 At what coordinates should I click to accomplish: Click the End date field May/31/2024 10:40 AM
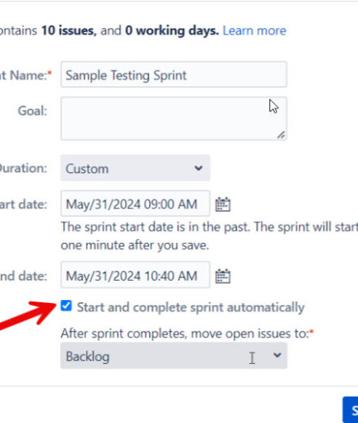(136, 275)
